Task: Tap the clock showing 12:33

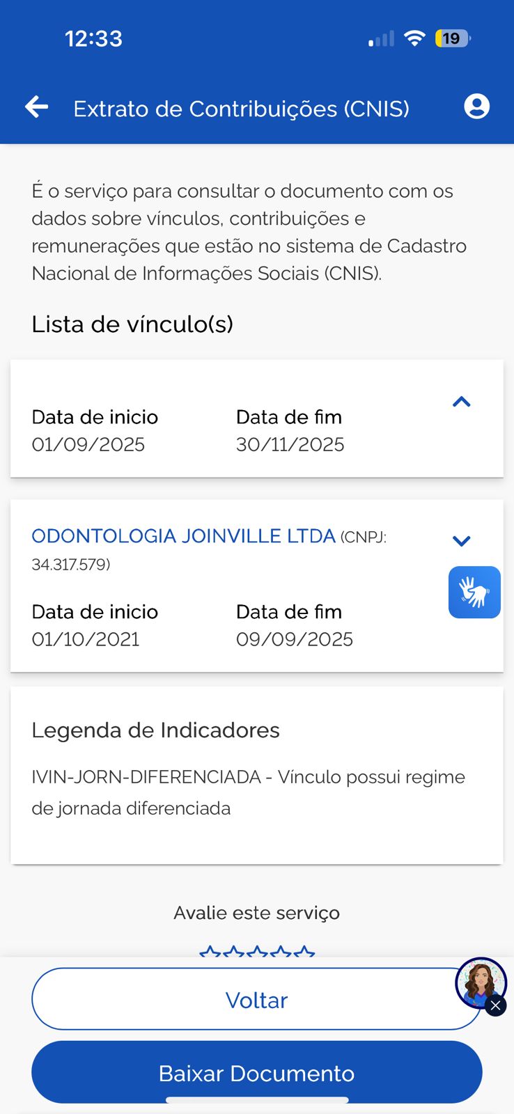Action: coord(93,39)
